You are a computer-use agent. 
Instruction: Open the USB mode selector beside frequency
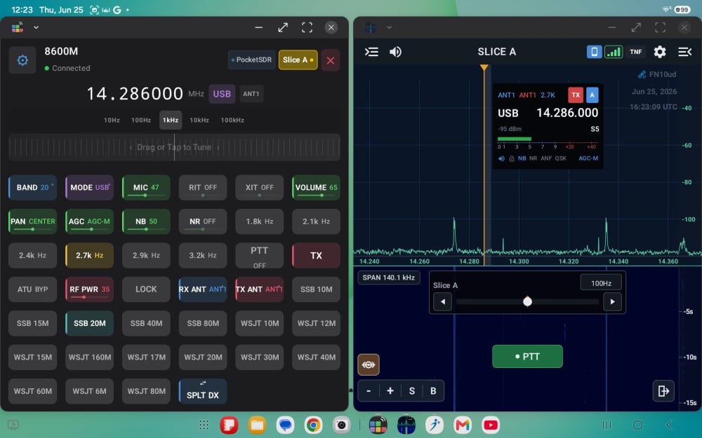point(222,94)
